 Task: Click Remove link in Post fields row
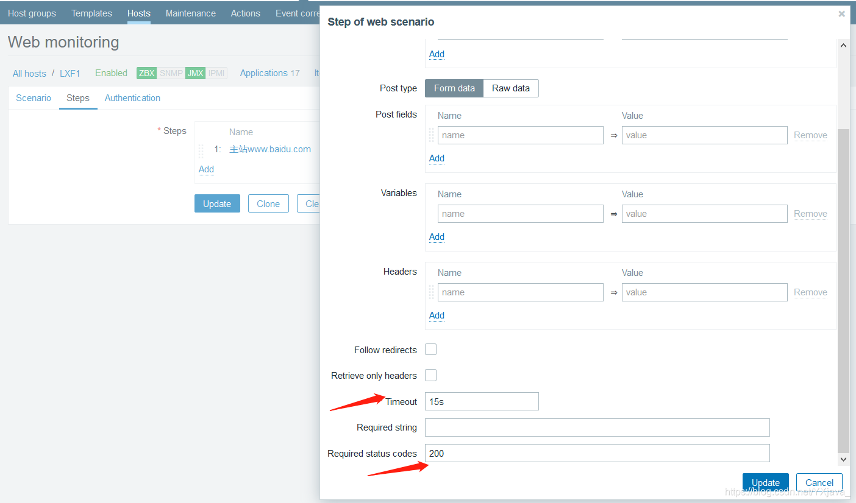[x=810, y=135]
